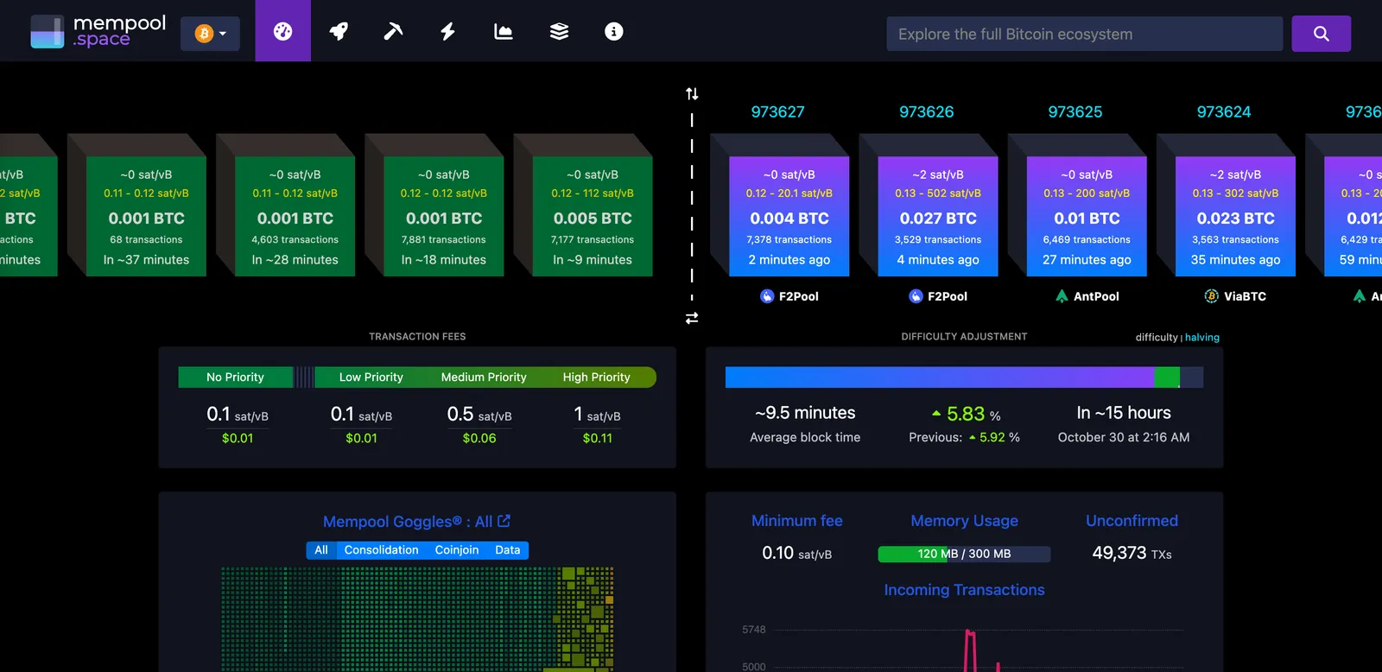
Task: Open the About info icon
Action: click(613, 31)
